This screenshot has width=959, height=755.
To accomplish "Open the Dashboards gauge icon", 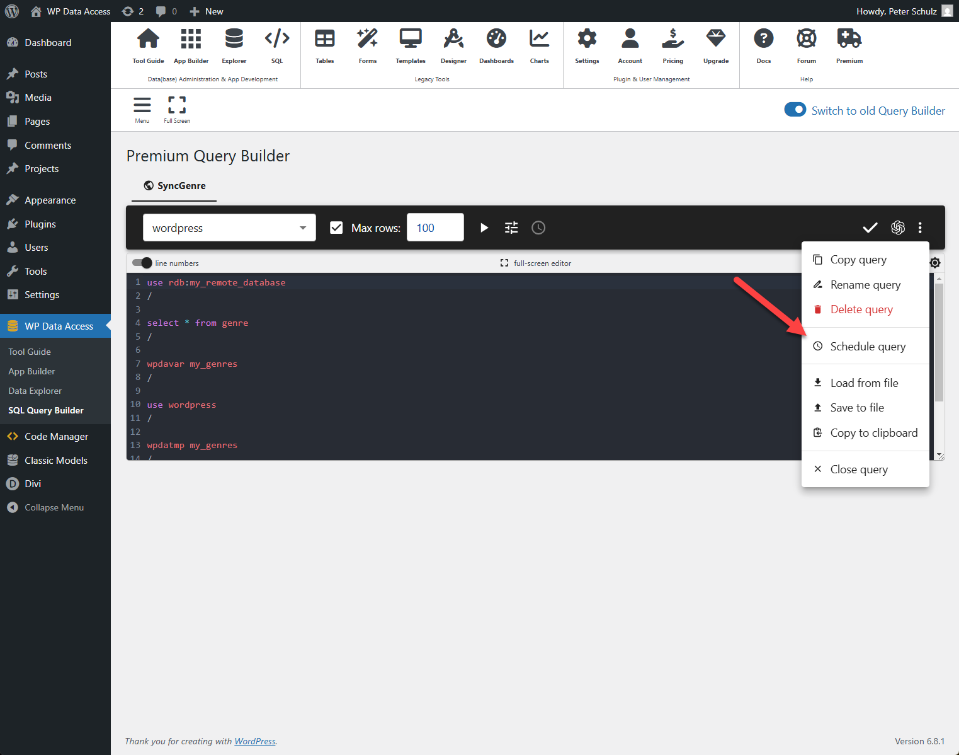I will [x=496, y=39].
